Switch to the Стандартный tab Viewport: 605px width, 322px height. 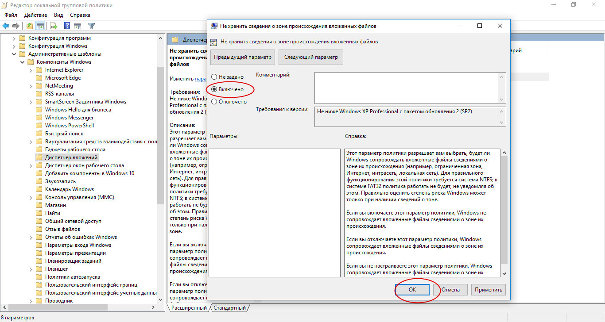(x=230, y=308)
